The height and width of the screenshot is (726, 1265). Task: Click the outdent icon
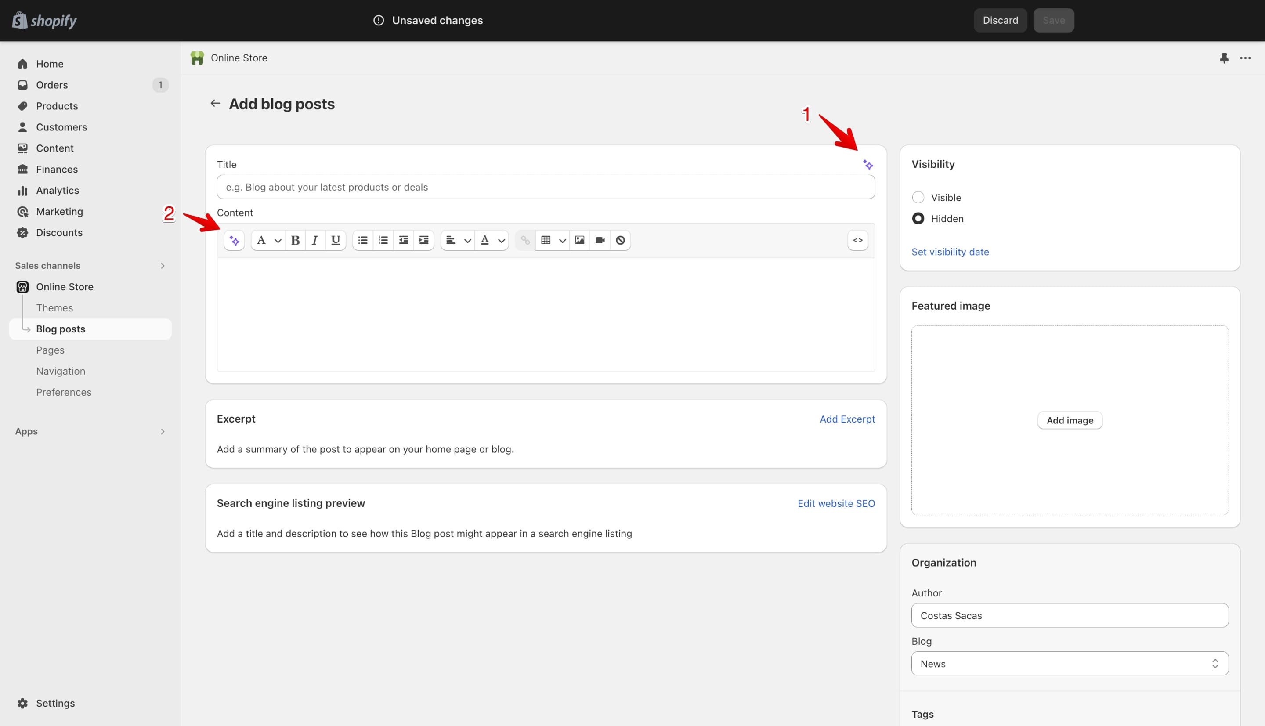point(403,240)
